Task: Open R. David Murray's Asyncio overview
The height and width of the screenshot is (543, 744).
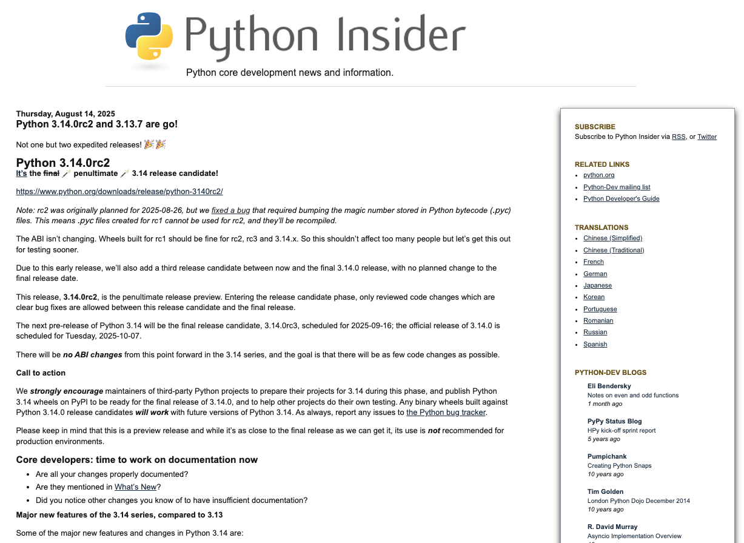Action: click(x=634, y=536)
